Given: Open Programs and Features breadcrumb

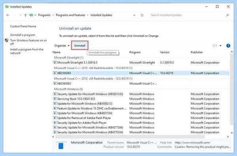Looking at the screenshot, I should (70, 15).
